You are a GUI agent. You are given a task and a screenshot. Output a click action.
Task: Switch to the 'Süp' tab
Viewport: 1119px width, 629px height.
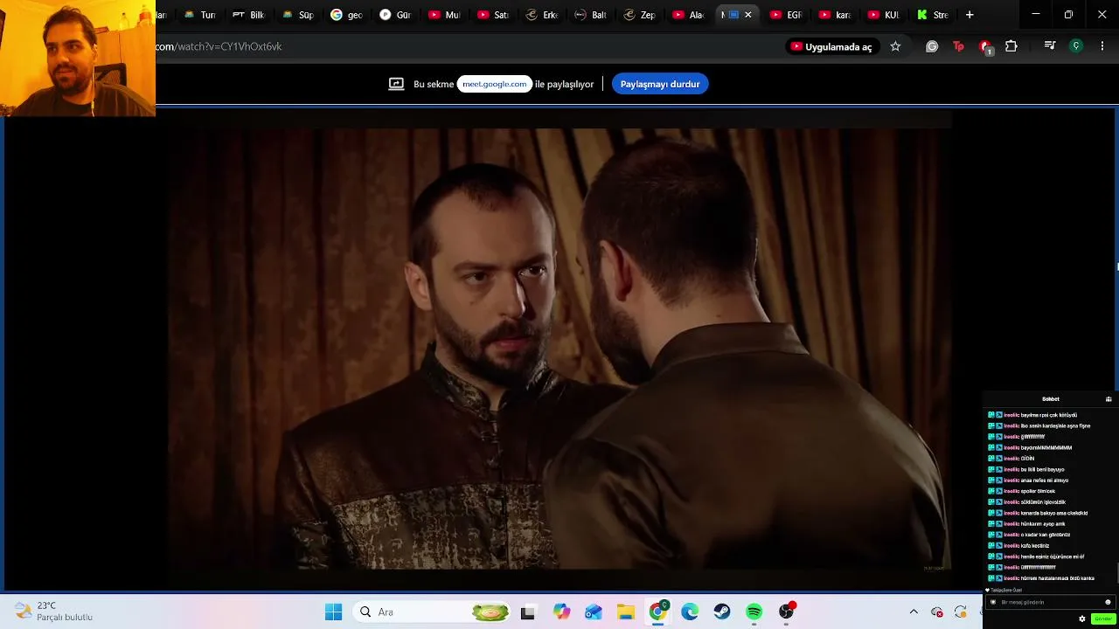point(297,15)
